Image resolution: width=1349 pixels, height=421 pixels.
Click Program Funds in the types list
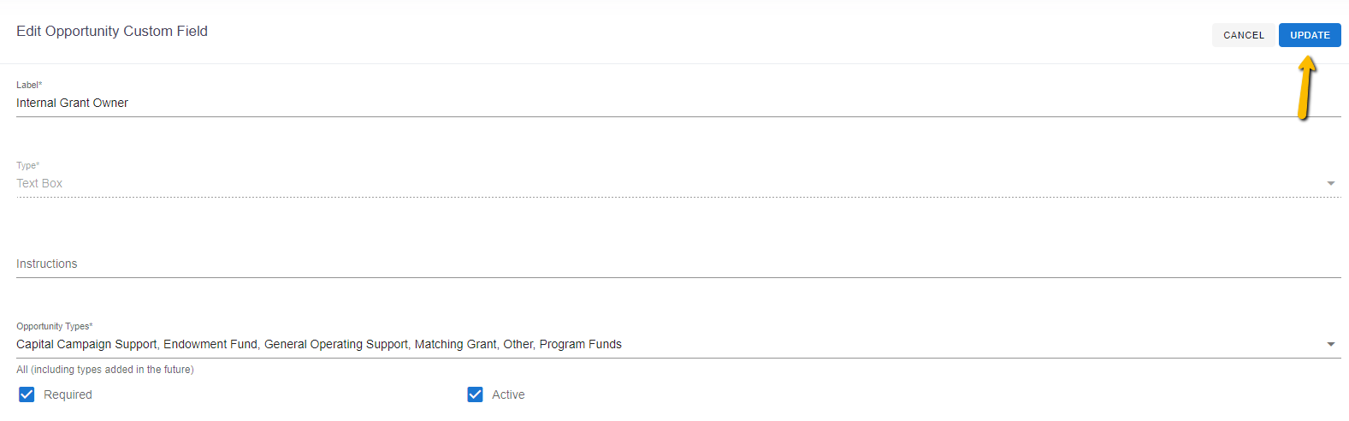click(x=581, y=344)
